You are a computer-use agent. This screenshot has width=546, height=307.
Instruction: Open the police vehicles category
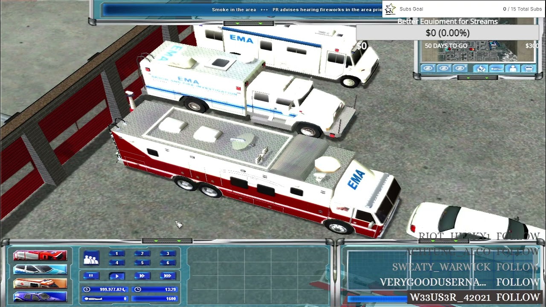coord(40,269)
